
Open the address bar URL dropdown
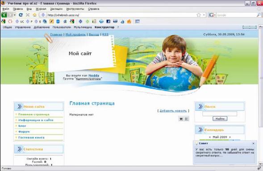(x=204, y=15)
